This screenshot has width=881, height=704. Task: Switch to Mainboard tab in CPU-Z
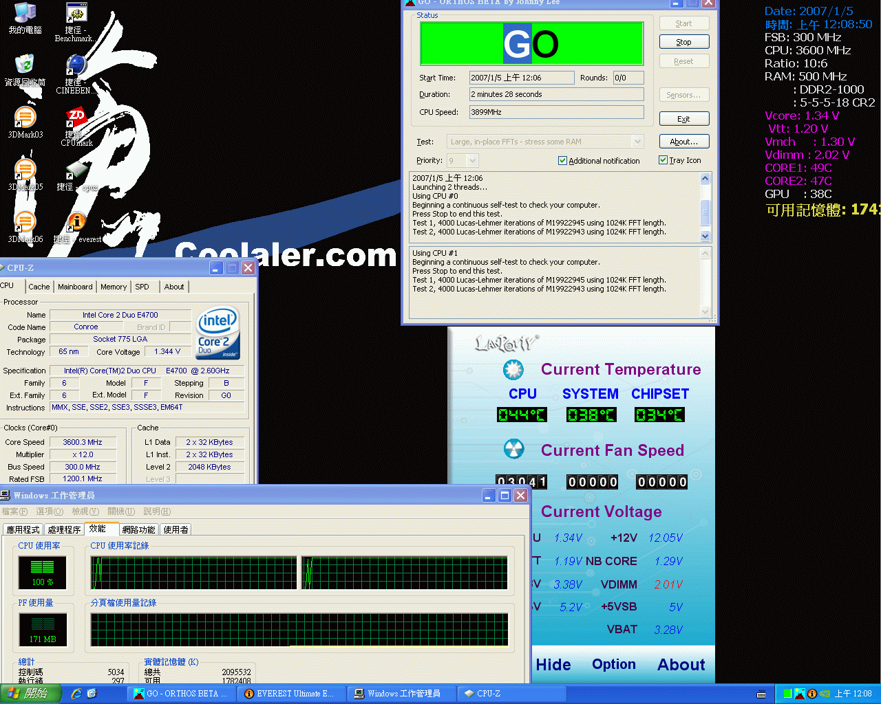click(75, 287)
